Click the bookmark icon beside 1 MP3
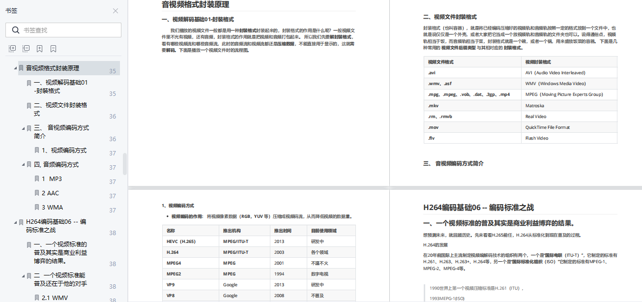This screenshot has height=302, width=642. point(36,179)
